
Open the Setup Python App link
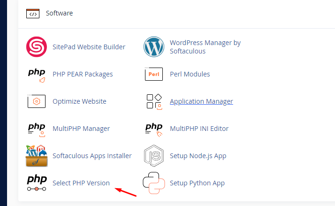[x=197, y=183]
